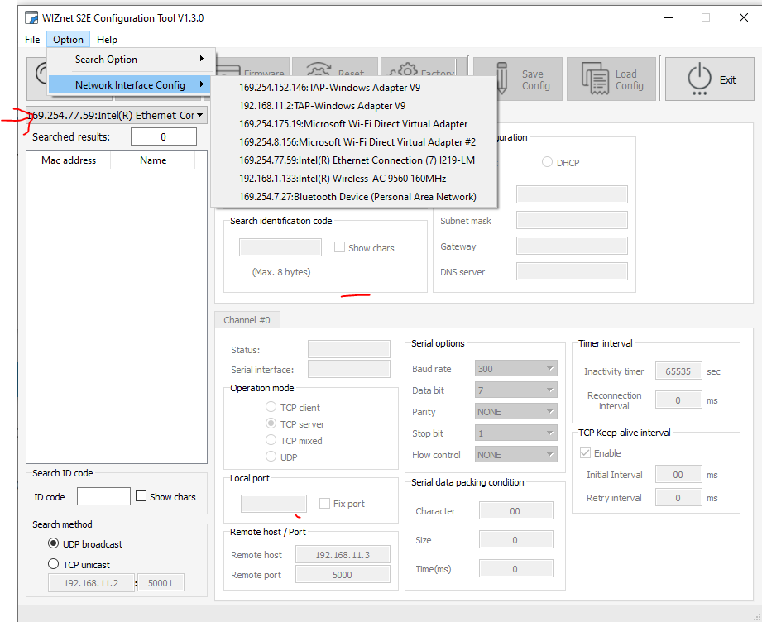
Task: Open the Stop bit dropdown
Action: 515,433
